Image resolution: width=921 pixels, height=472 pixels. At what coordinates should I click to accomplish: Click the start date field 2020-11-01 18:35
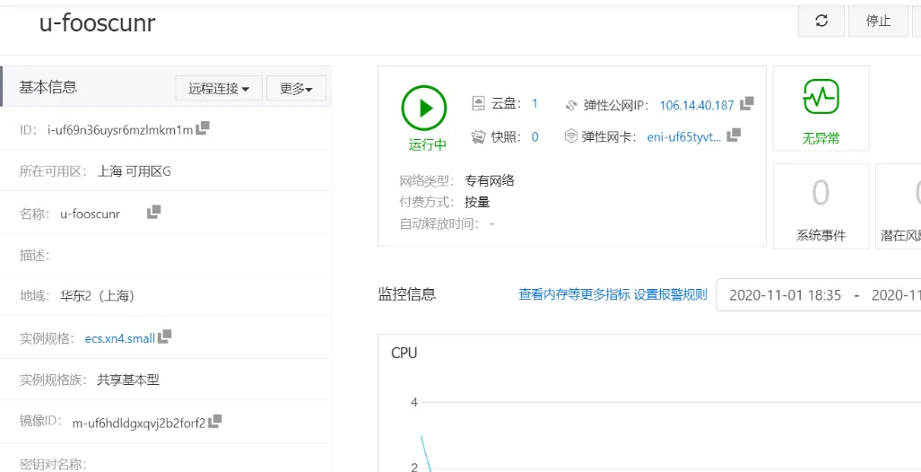pyautogui.click(x=786, y=295)
